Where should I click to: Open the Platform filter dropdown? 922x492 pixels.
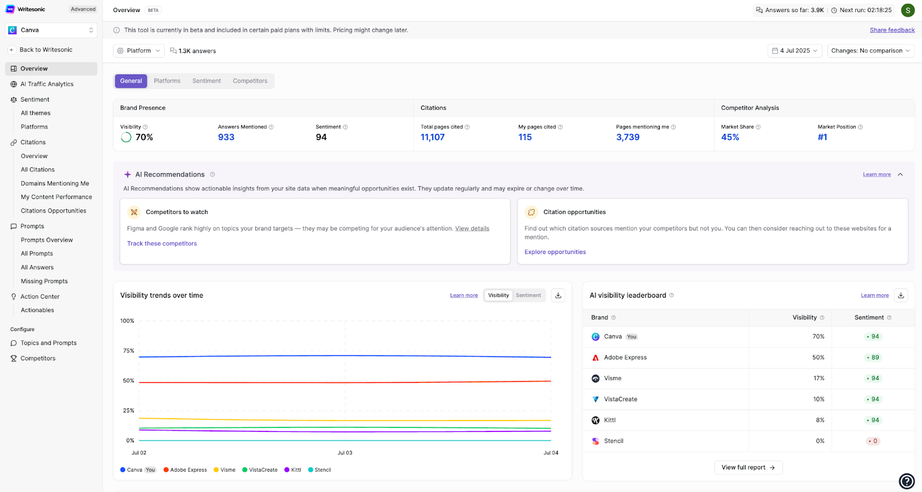(139, 51)
